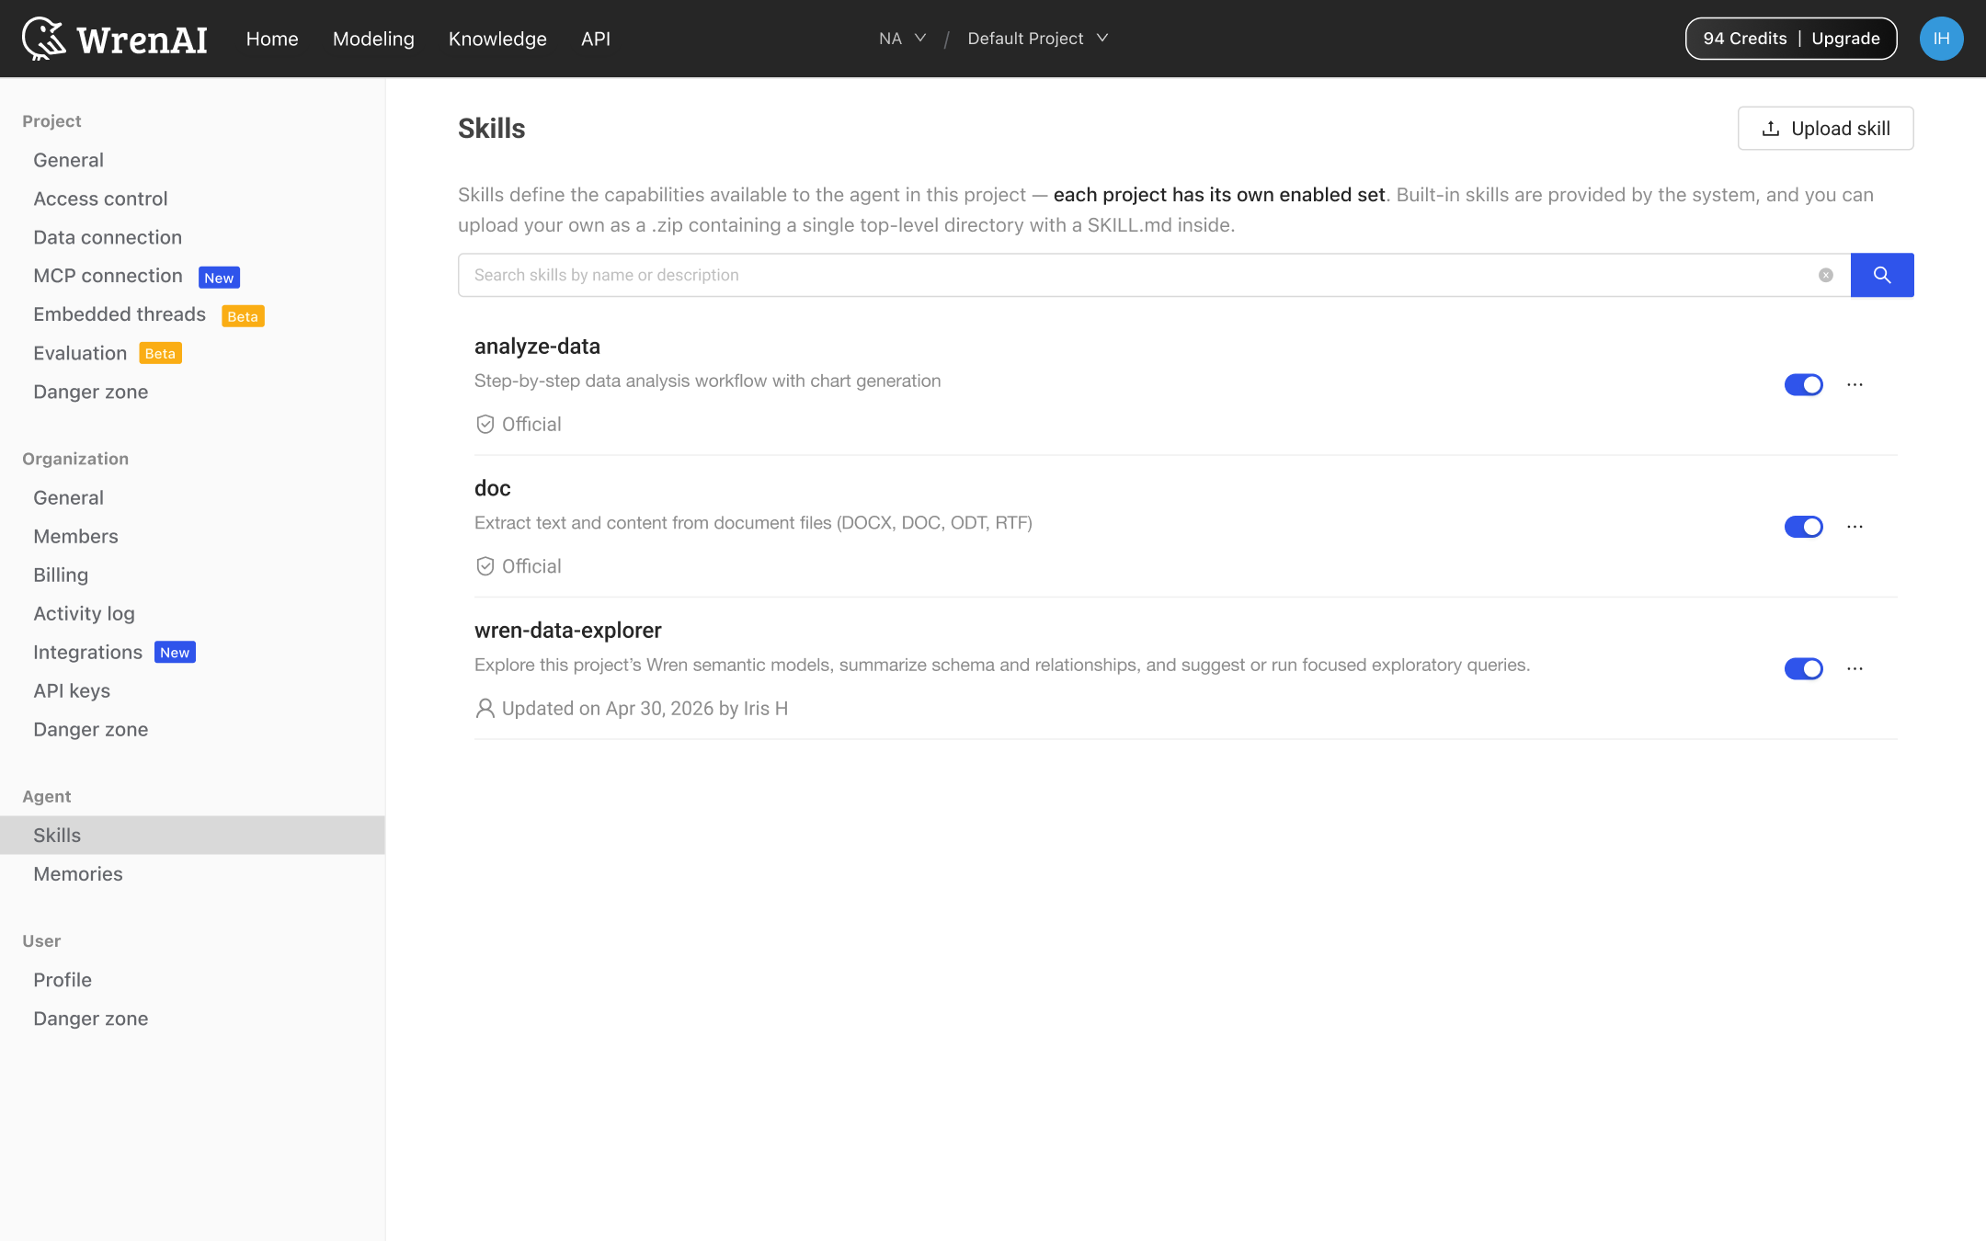Click the analyze-data skill name
Image resolution: width=1986 pixels, height=1241 pixels.
(537, 347)
